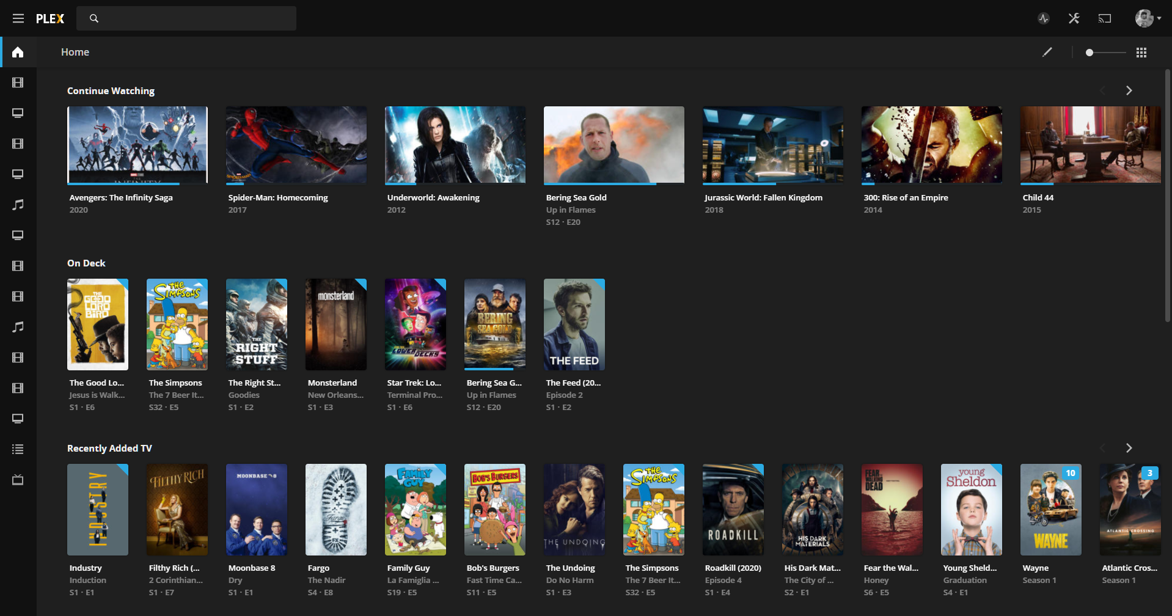This screenshot has height=616, width=1172.
Task: Click the Cast to device icon
Action: [x=1104, y=18]
